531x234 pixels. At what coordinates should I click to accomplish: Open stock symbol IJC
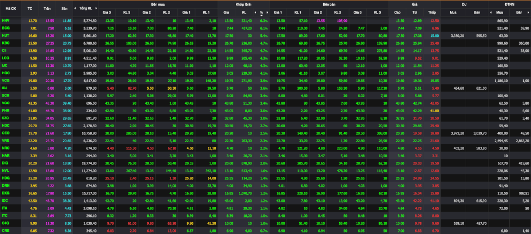tap(5, 66)
